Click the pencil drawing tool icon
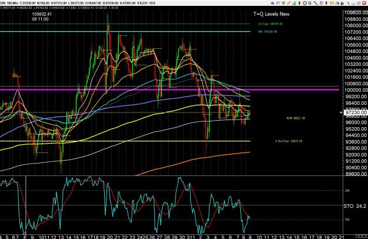Viewport: 368px width, 239px height. click(x=289, y=3)
